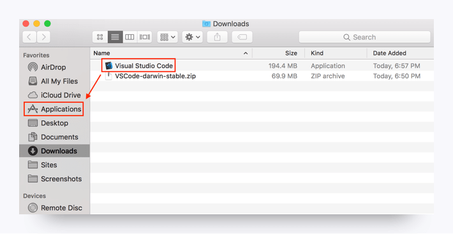Click the Today, 6:57 PM date cell

pyautogui.click(x=397, y=66)
